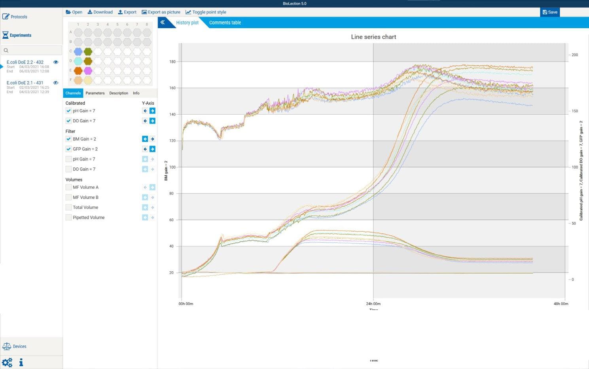Image resolution: width=589 pixels, height=369 pixels.
Task: Assign GFP Gain to right Y-axis
Action: click(152, 149)
